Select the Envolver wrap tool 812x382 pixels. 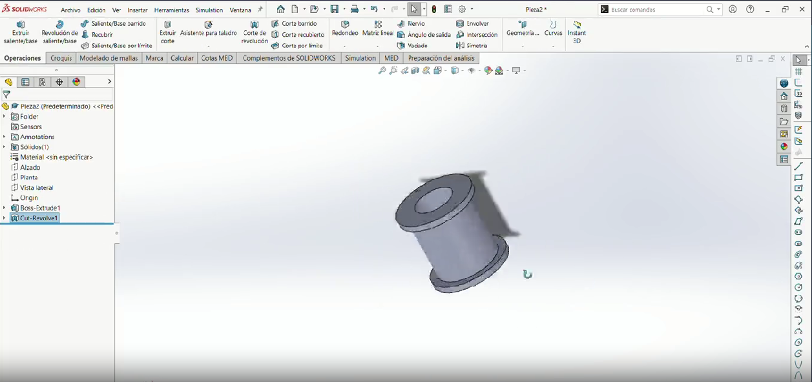[x=472, y=23]
